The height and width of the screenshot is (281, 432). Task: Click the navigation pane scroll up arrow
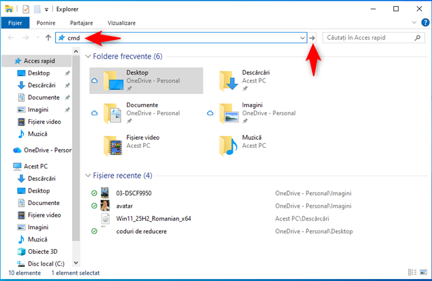tap(76, 51)
